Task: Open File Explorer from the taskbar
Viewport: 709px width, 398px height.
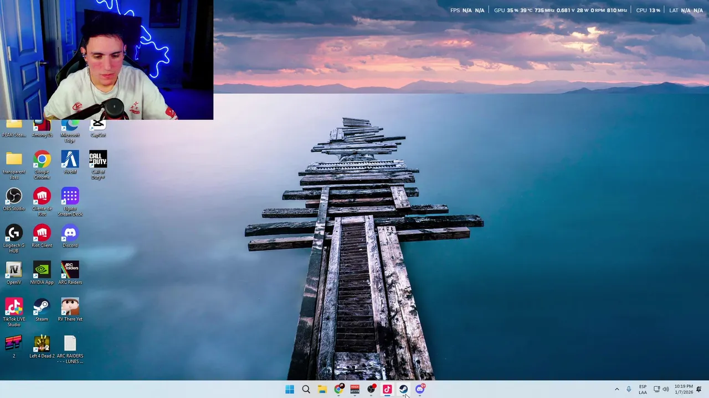Action: click(x=322, y=389)
